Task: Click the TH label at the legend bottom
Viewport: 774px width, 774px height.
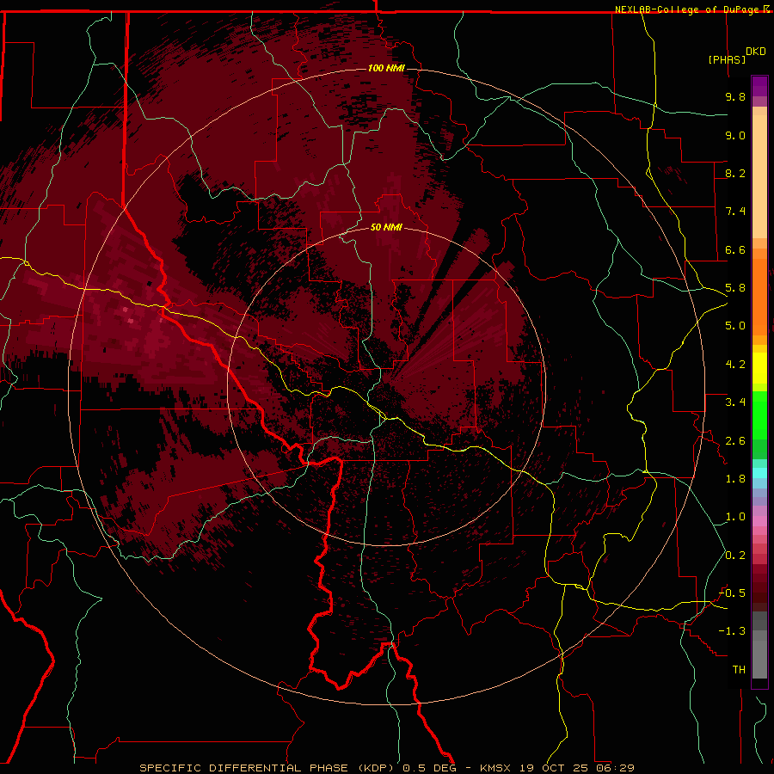Action: (739, 670)
